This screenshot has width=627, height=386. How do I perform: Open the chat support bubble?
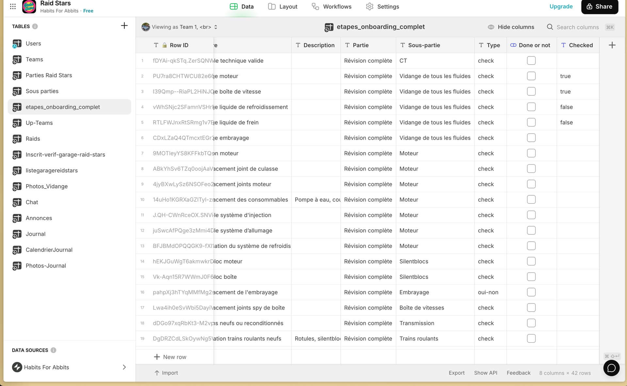coord(611,368)
